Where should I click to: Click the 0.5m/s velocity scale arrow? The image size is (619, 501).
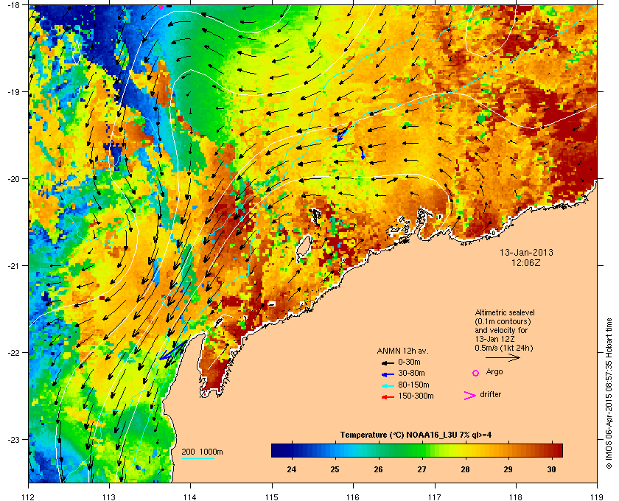pos(503,357)
